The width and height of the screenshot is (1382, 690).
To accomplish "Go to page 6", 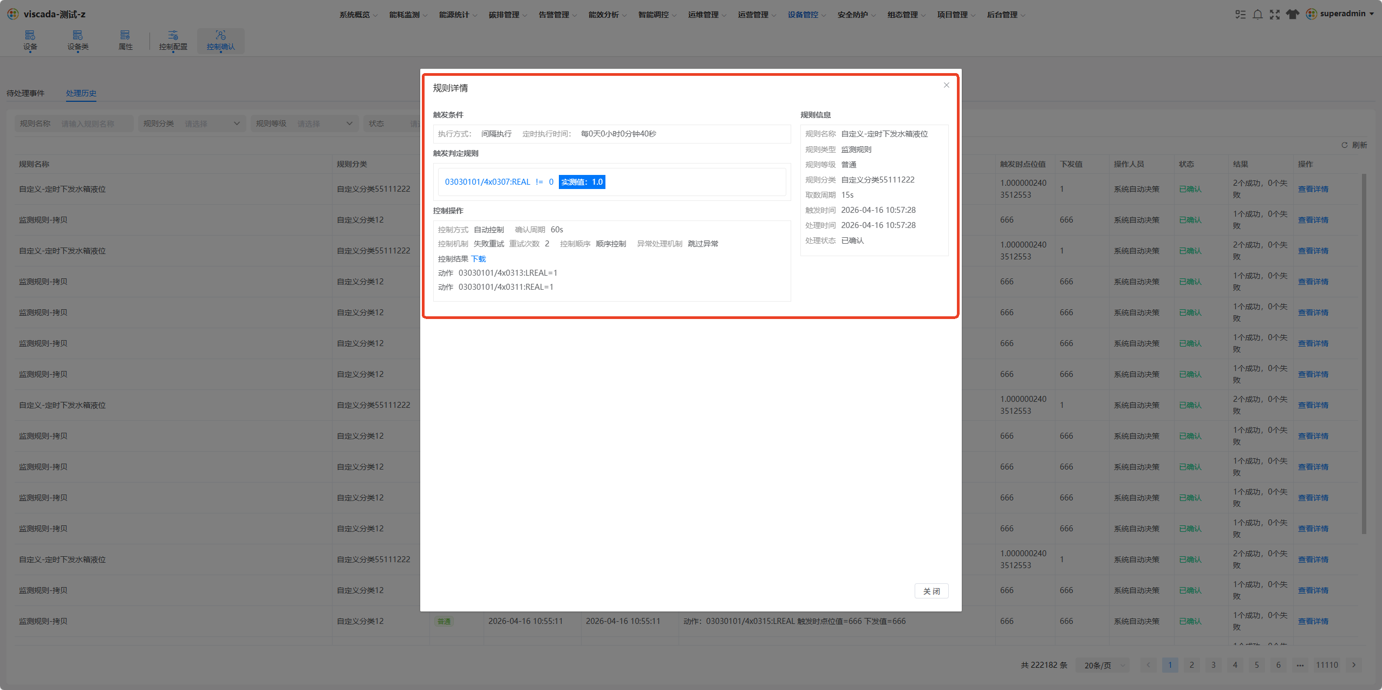I will [1278, 665].
